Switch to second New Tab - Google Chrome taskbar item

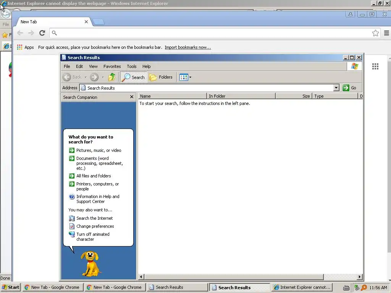(x=115, y=287)
